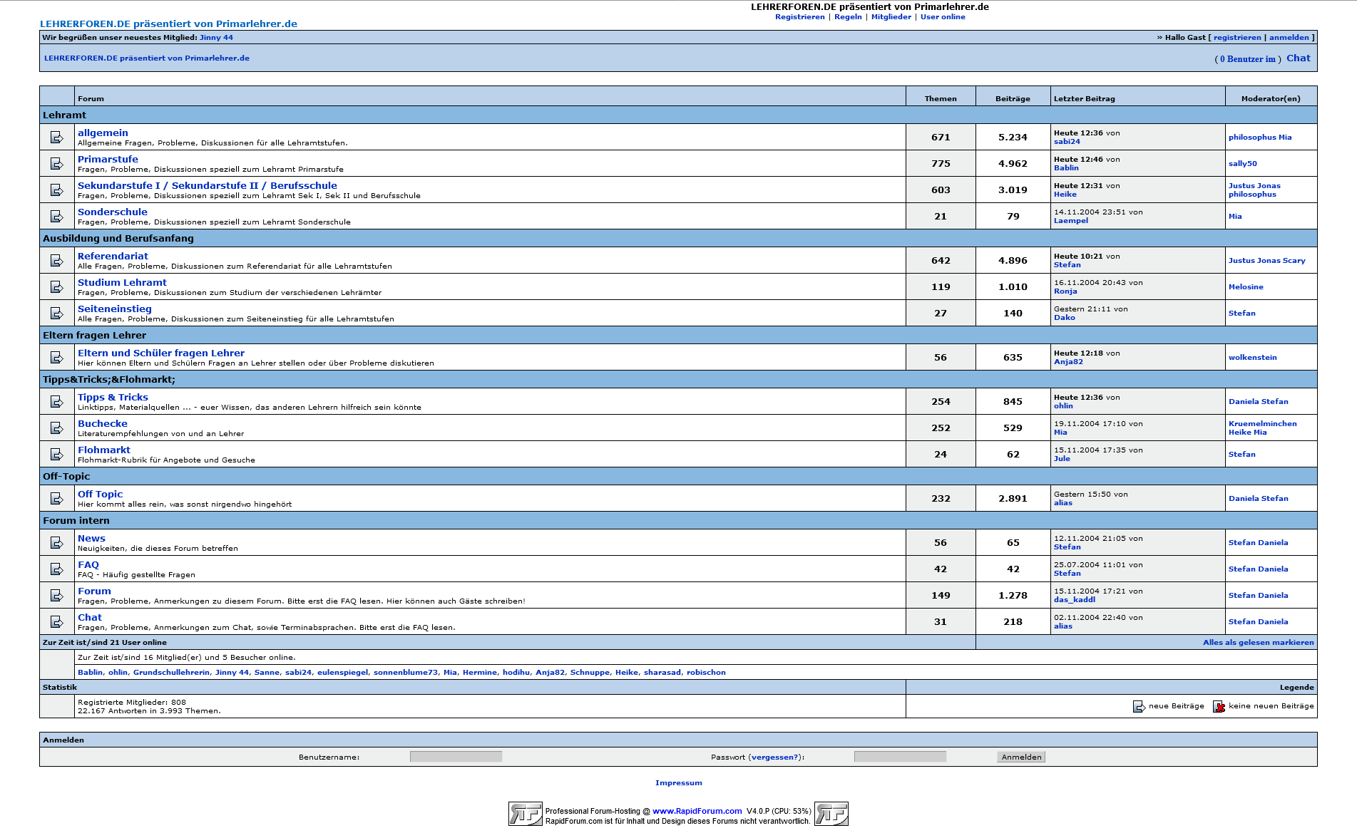Click the icon beside the News forum
The width and height of the screenshot is (1357, 833).
coord(57,543)
